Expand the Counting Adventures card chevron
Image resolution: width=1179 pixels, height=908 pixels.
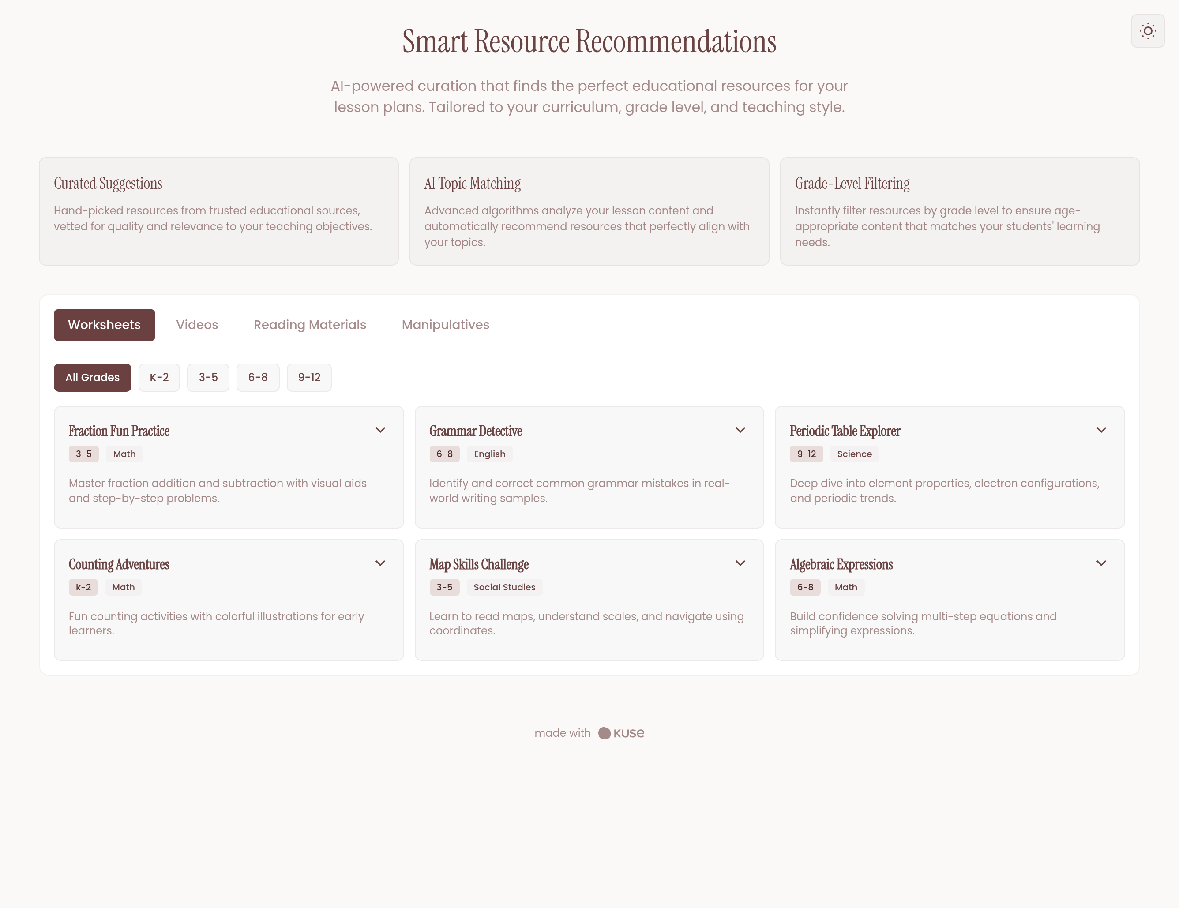click(380, 563)
